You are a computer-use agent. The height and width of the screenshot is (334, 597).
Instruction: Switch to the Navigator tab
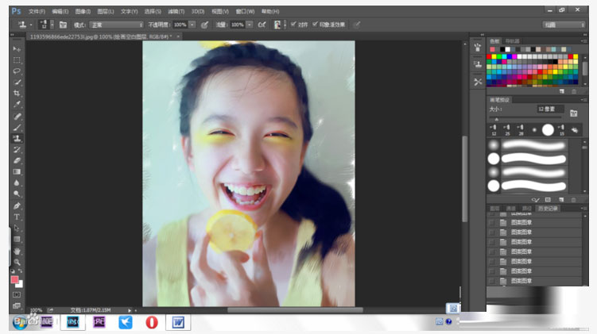pos(513,41)
